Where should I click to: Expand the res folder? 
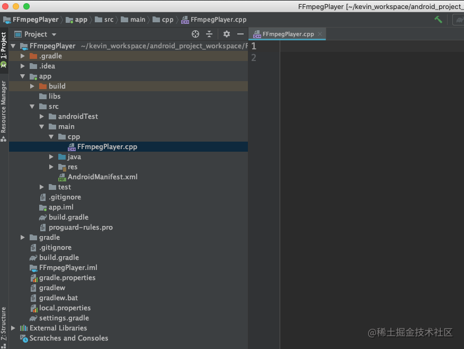[x=51, y=167]
